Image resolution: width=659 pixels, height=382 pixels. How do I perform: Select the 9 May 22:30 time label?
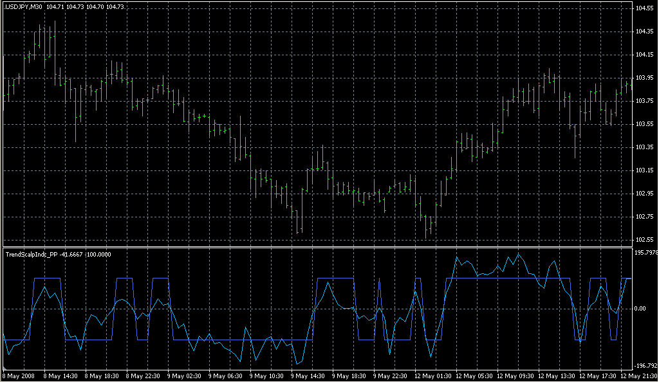pyautogui.click(x=390, y=376)
